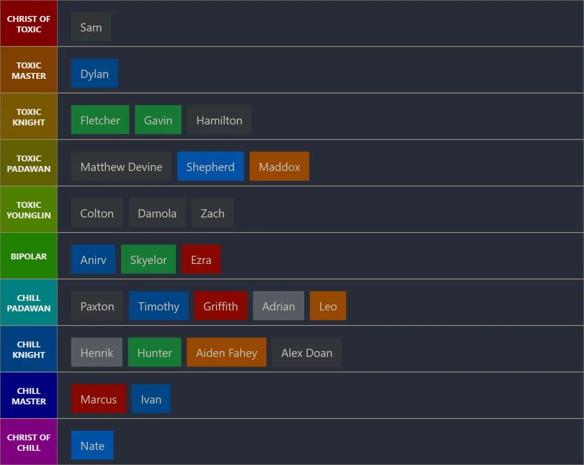
Task: Click the Sam name tile
Action: tap(91, 27)
